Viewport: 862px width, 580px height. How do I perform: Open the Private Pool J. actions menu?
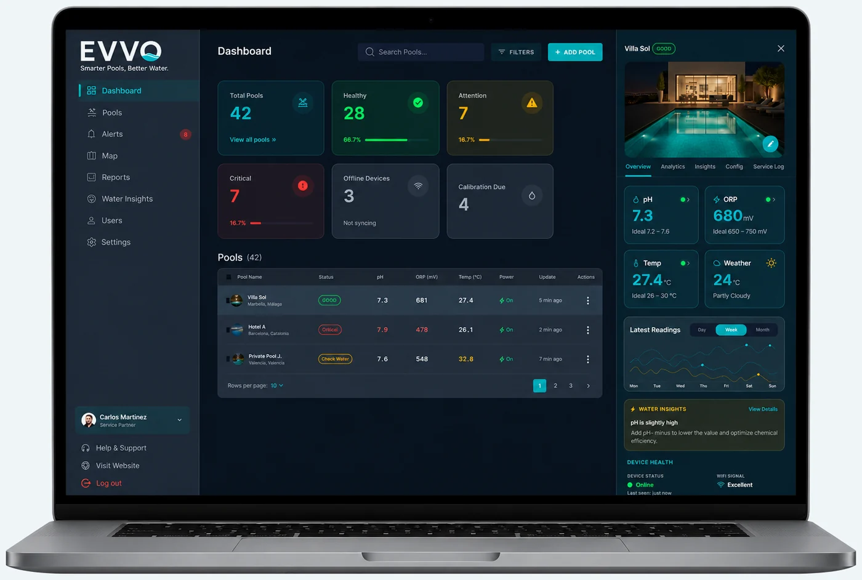(588, 359)
